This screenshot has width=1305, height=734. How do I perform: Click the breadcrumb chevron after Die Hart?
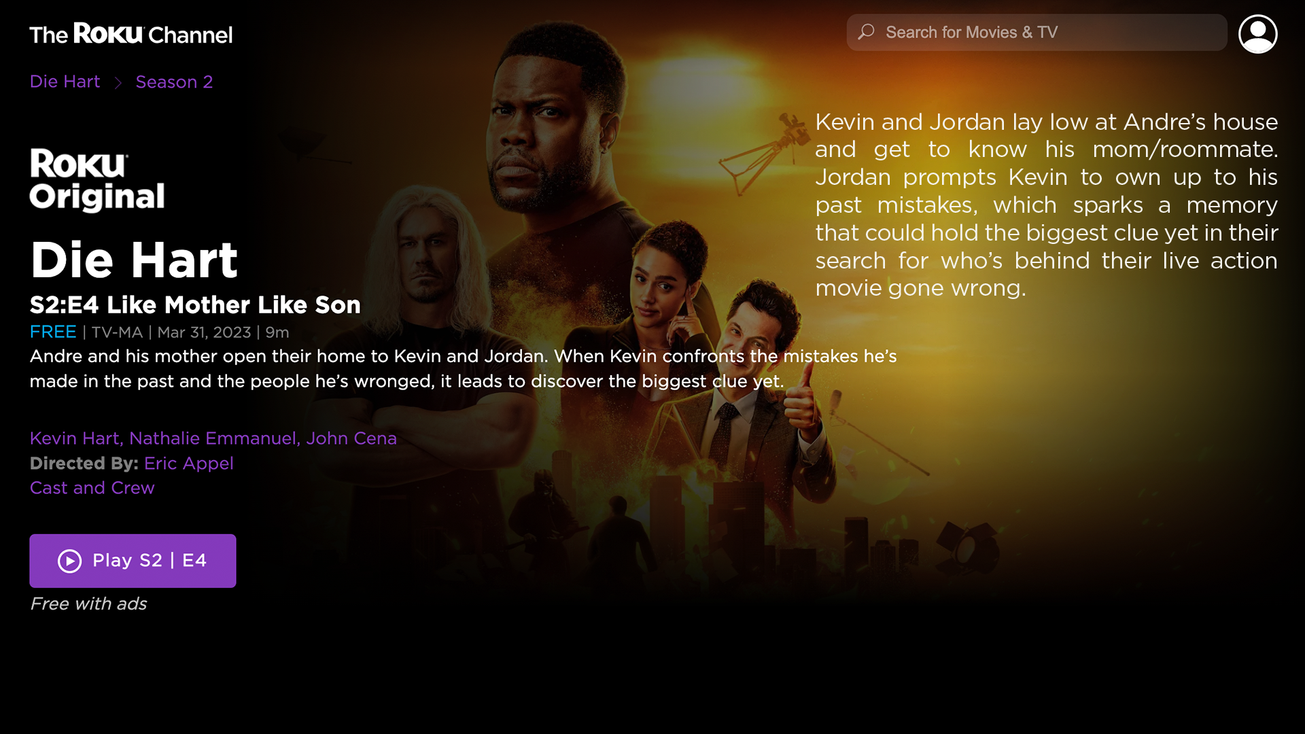(118, 82)
